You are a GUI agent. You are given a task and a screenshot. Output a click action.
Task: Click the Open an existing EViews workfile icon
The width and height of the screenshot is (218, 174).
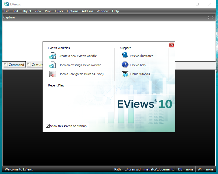coord(53,65)
